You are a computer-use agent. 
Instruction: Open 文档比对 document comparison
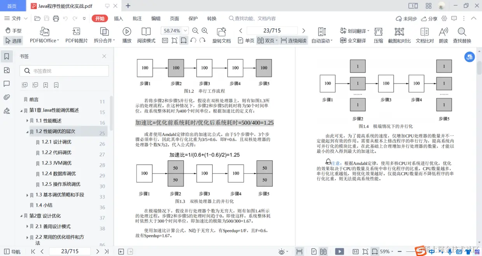click(x=424, y=36)
